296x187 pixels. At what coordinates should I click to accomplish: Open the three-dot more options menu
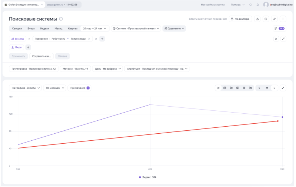(x=283, y=19)
